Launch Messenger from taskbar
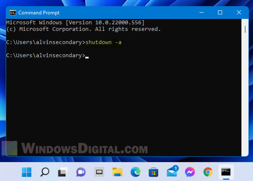253x181 pixels. [x=190, y=172]
